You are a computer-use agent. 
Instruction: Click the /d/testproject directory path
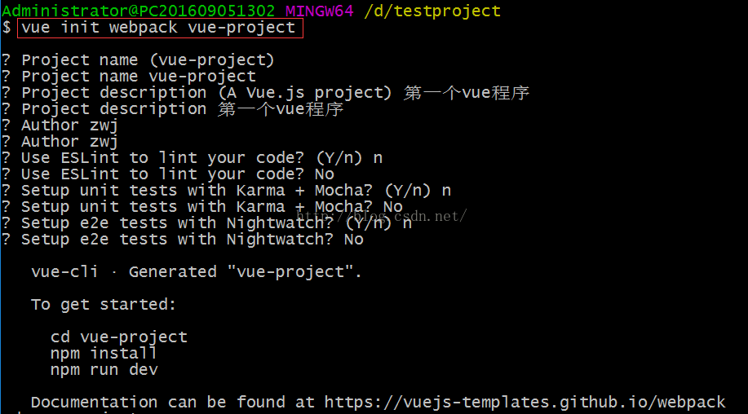click(x=432, y=11)
